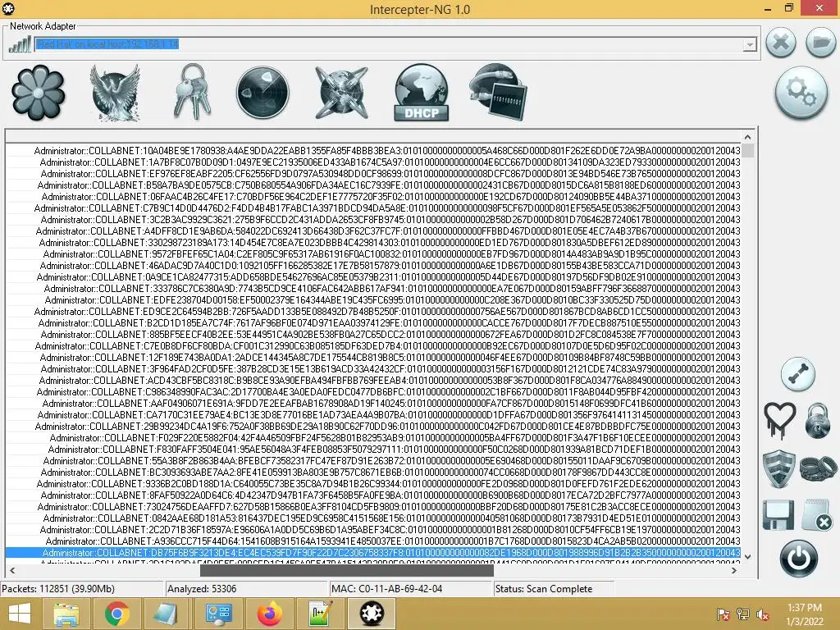Select row with hash 06FAAC4B26C4FE17
Viewport: 840px width, 630px height.
(373, 197)
